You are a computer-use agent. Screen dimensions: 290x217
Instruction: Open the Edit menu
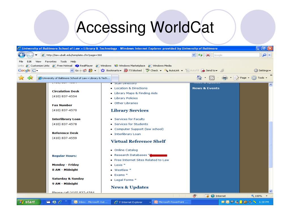(29, 61)
